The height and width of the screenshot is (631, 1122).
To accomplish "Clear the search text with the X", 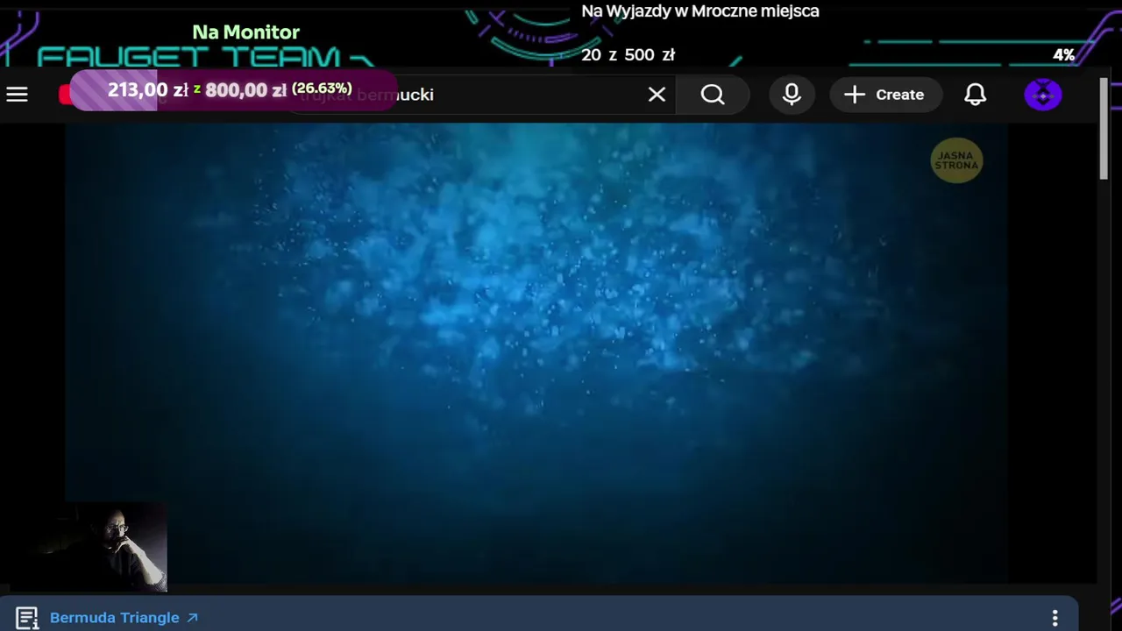I will [657, 95].
